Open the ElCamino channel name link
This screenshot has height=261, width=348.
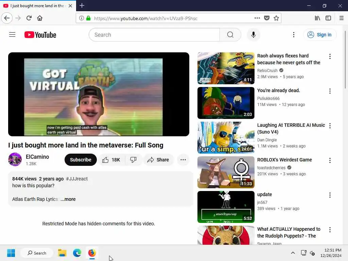coord(37,157)
